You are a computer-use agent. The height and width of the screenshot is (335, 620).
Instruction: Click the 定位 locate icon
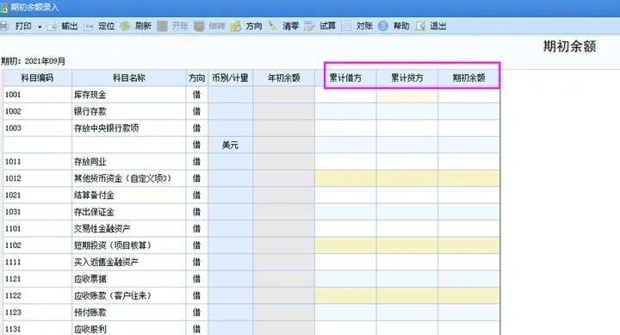[89, 26]
